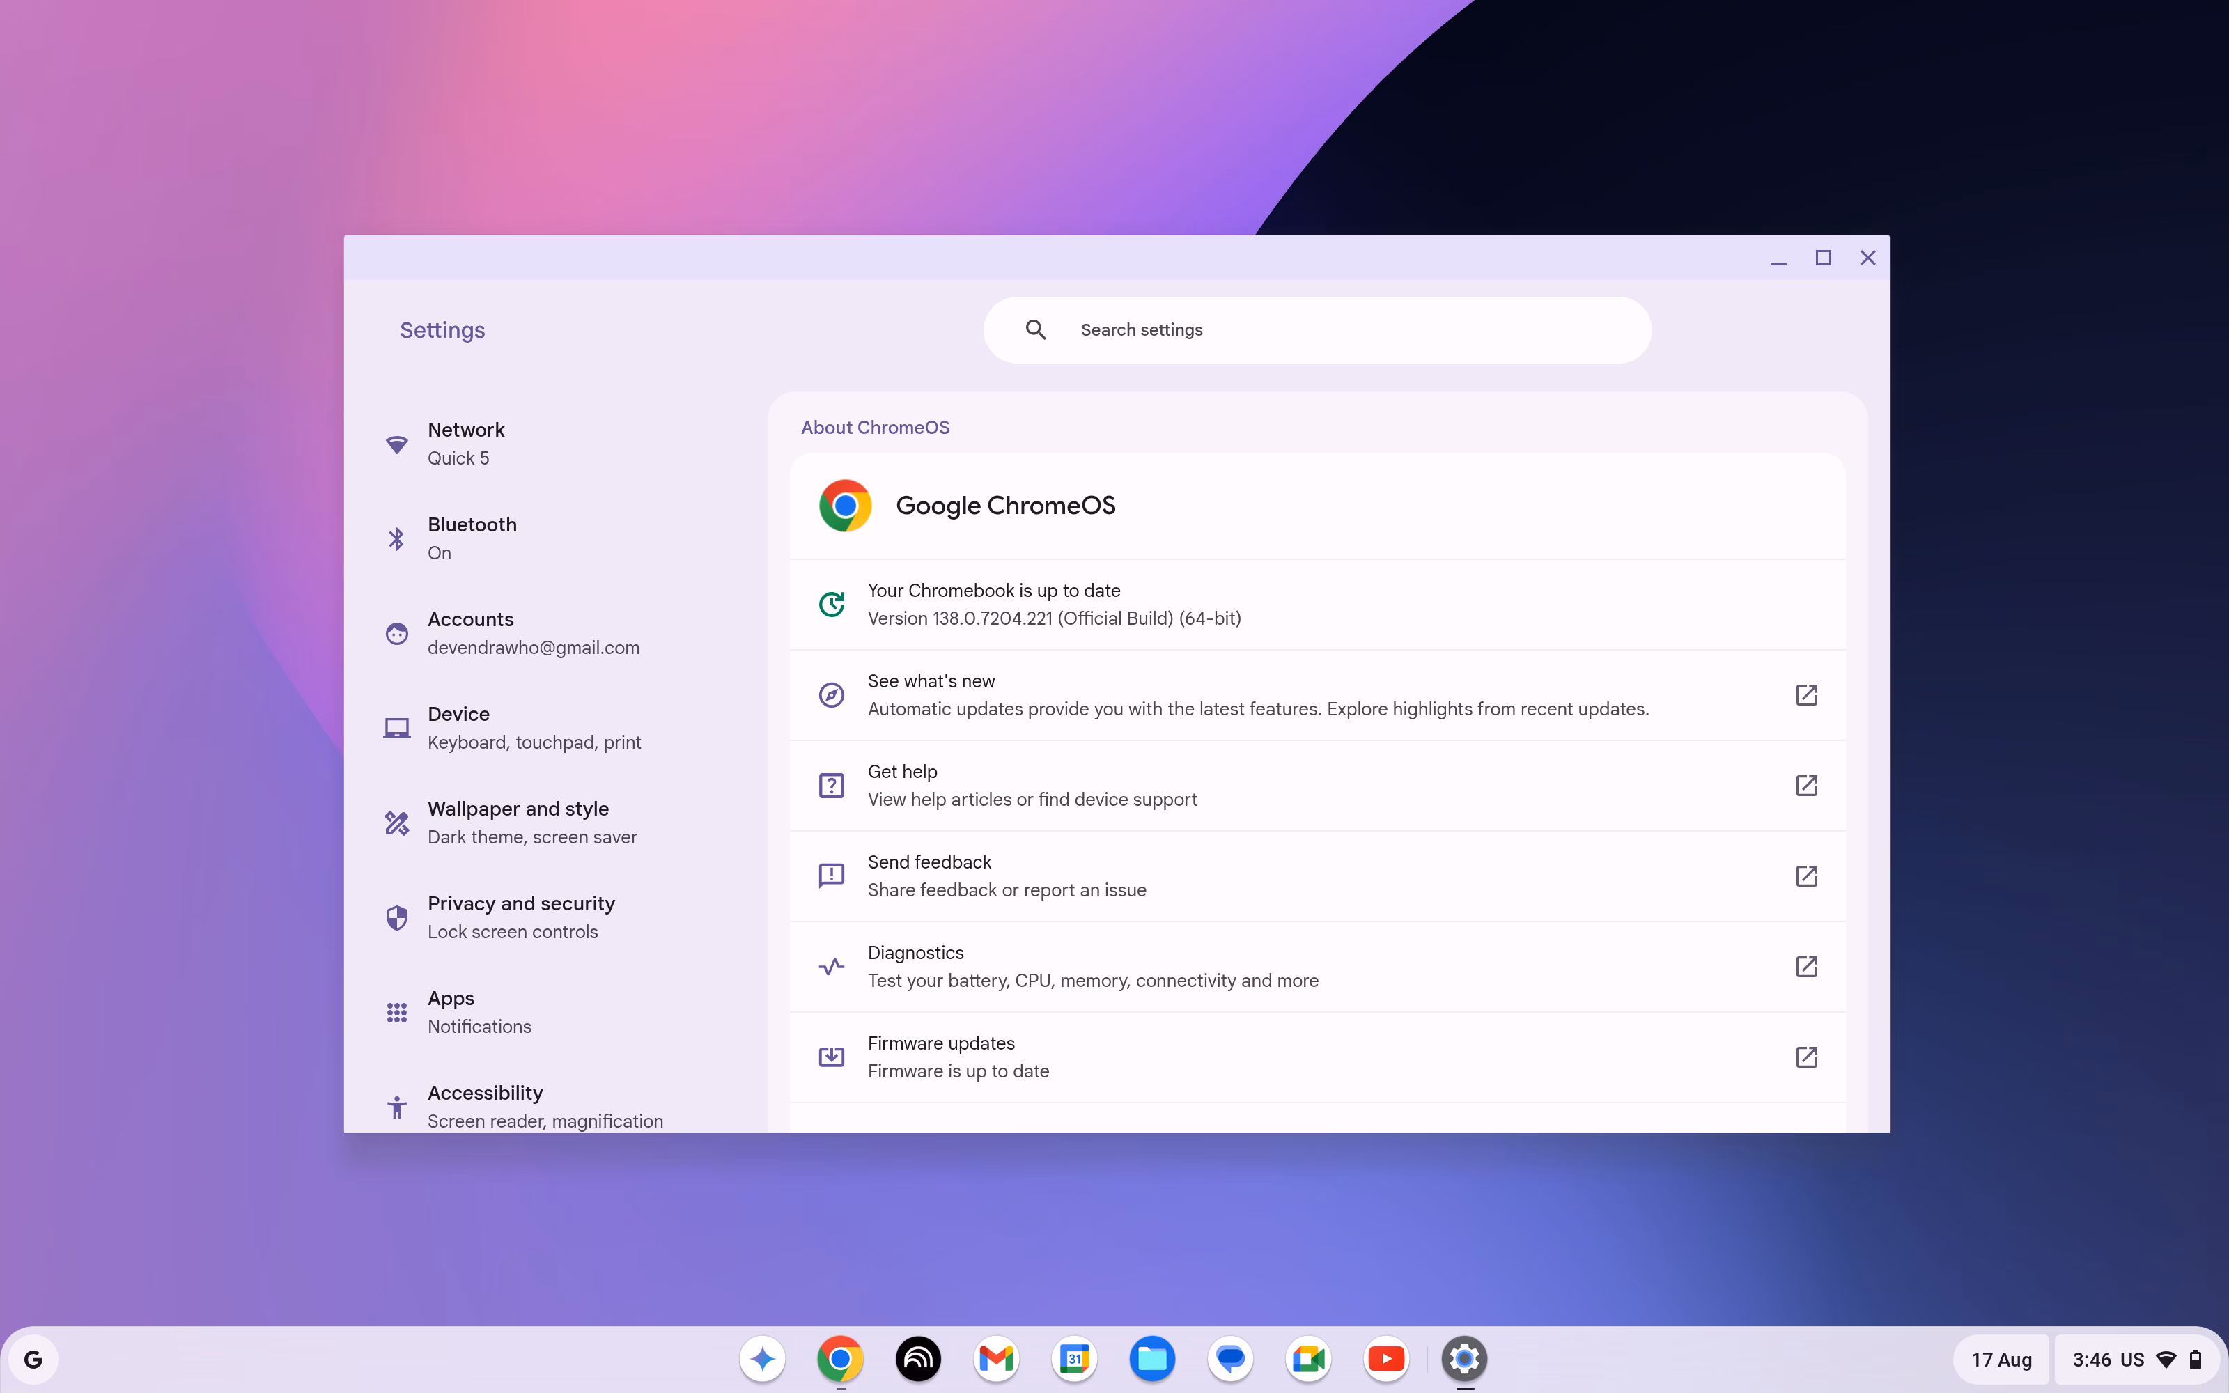Launch Chrome browser from the shelf
The width and height of the screenshot is (2229, 1393).
(x=840, y=1359)
